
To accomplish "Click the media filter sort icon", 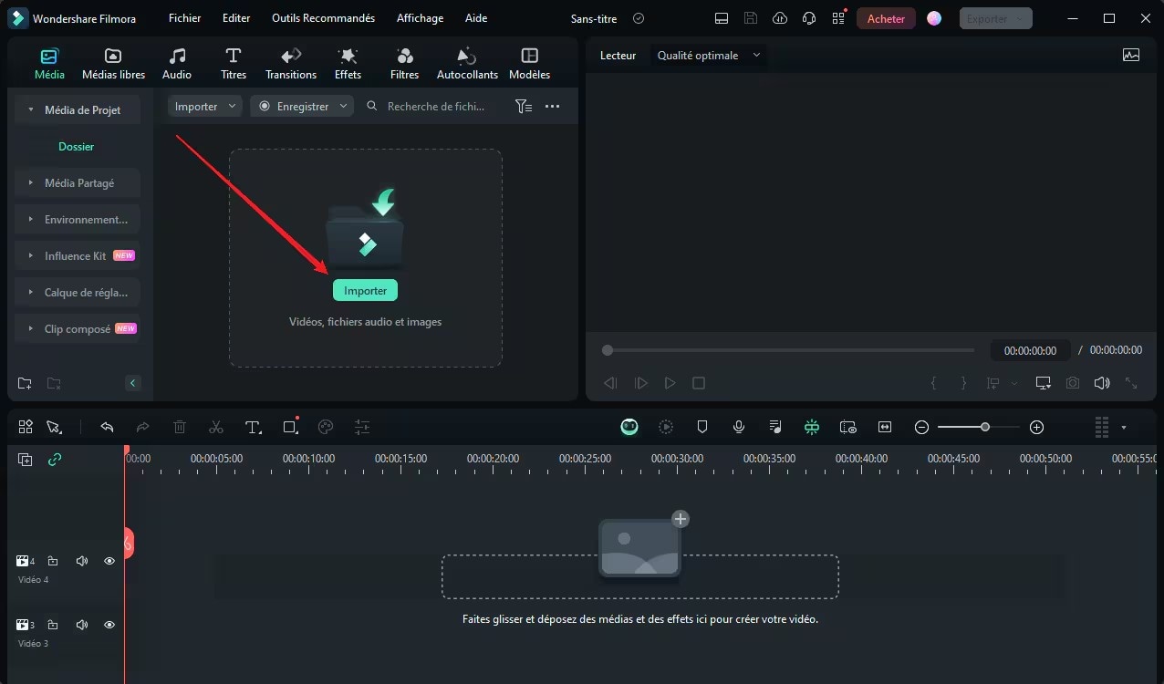I will pos(524,107).
